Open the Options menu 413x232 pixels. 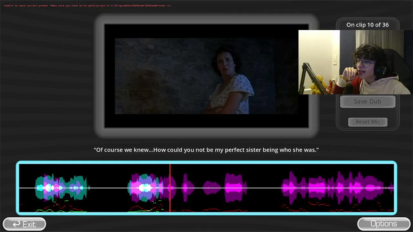tap(384, 224)
